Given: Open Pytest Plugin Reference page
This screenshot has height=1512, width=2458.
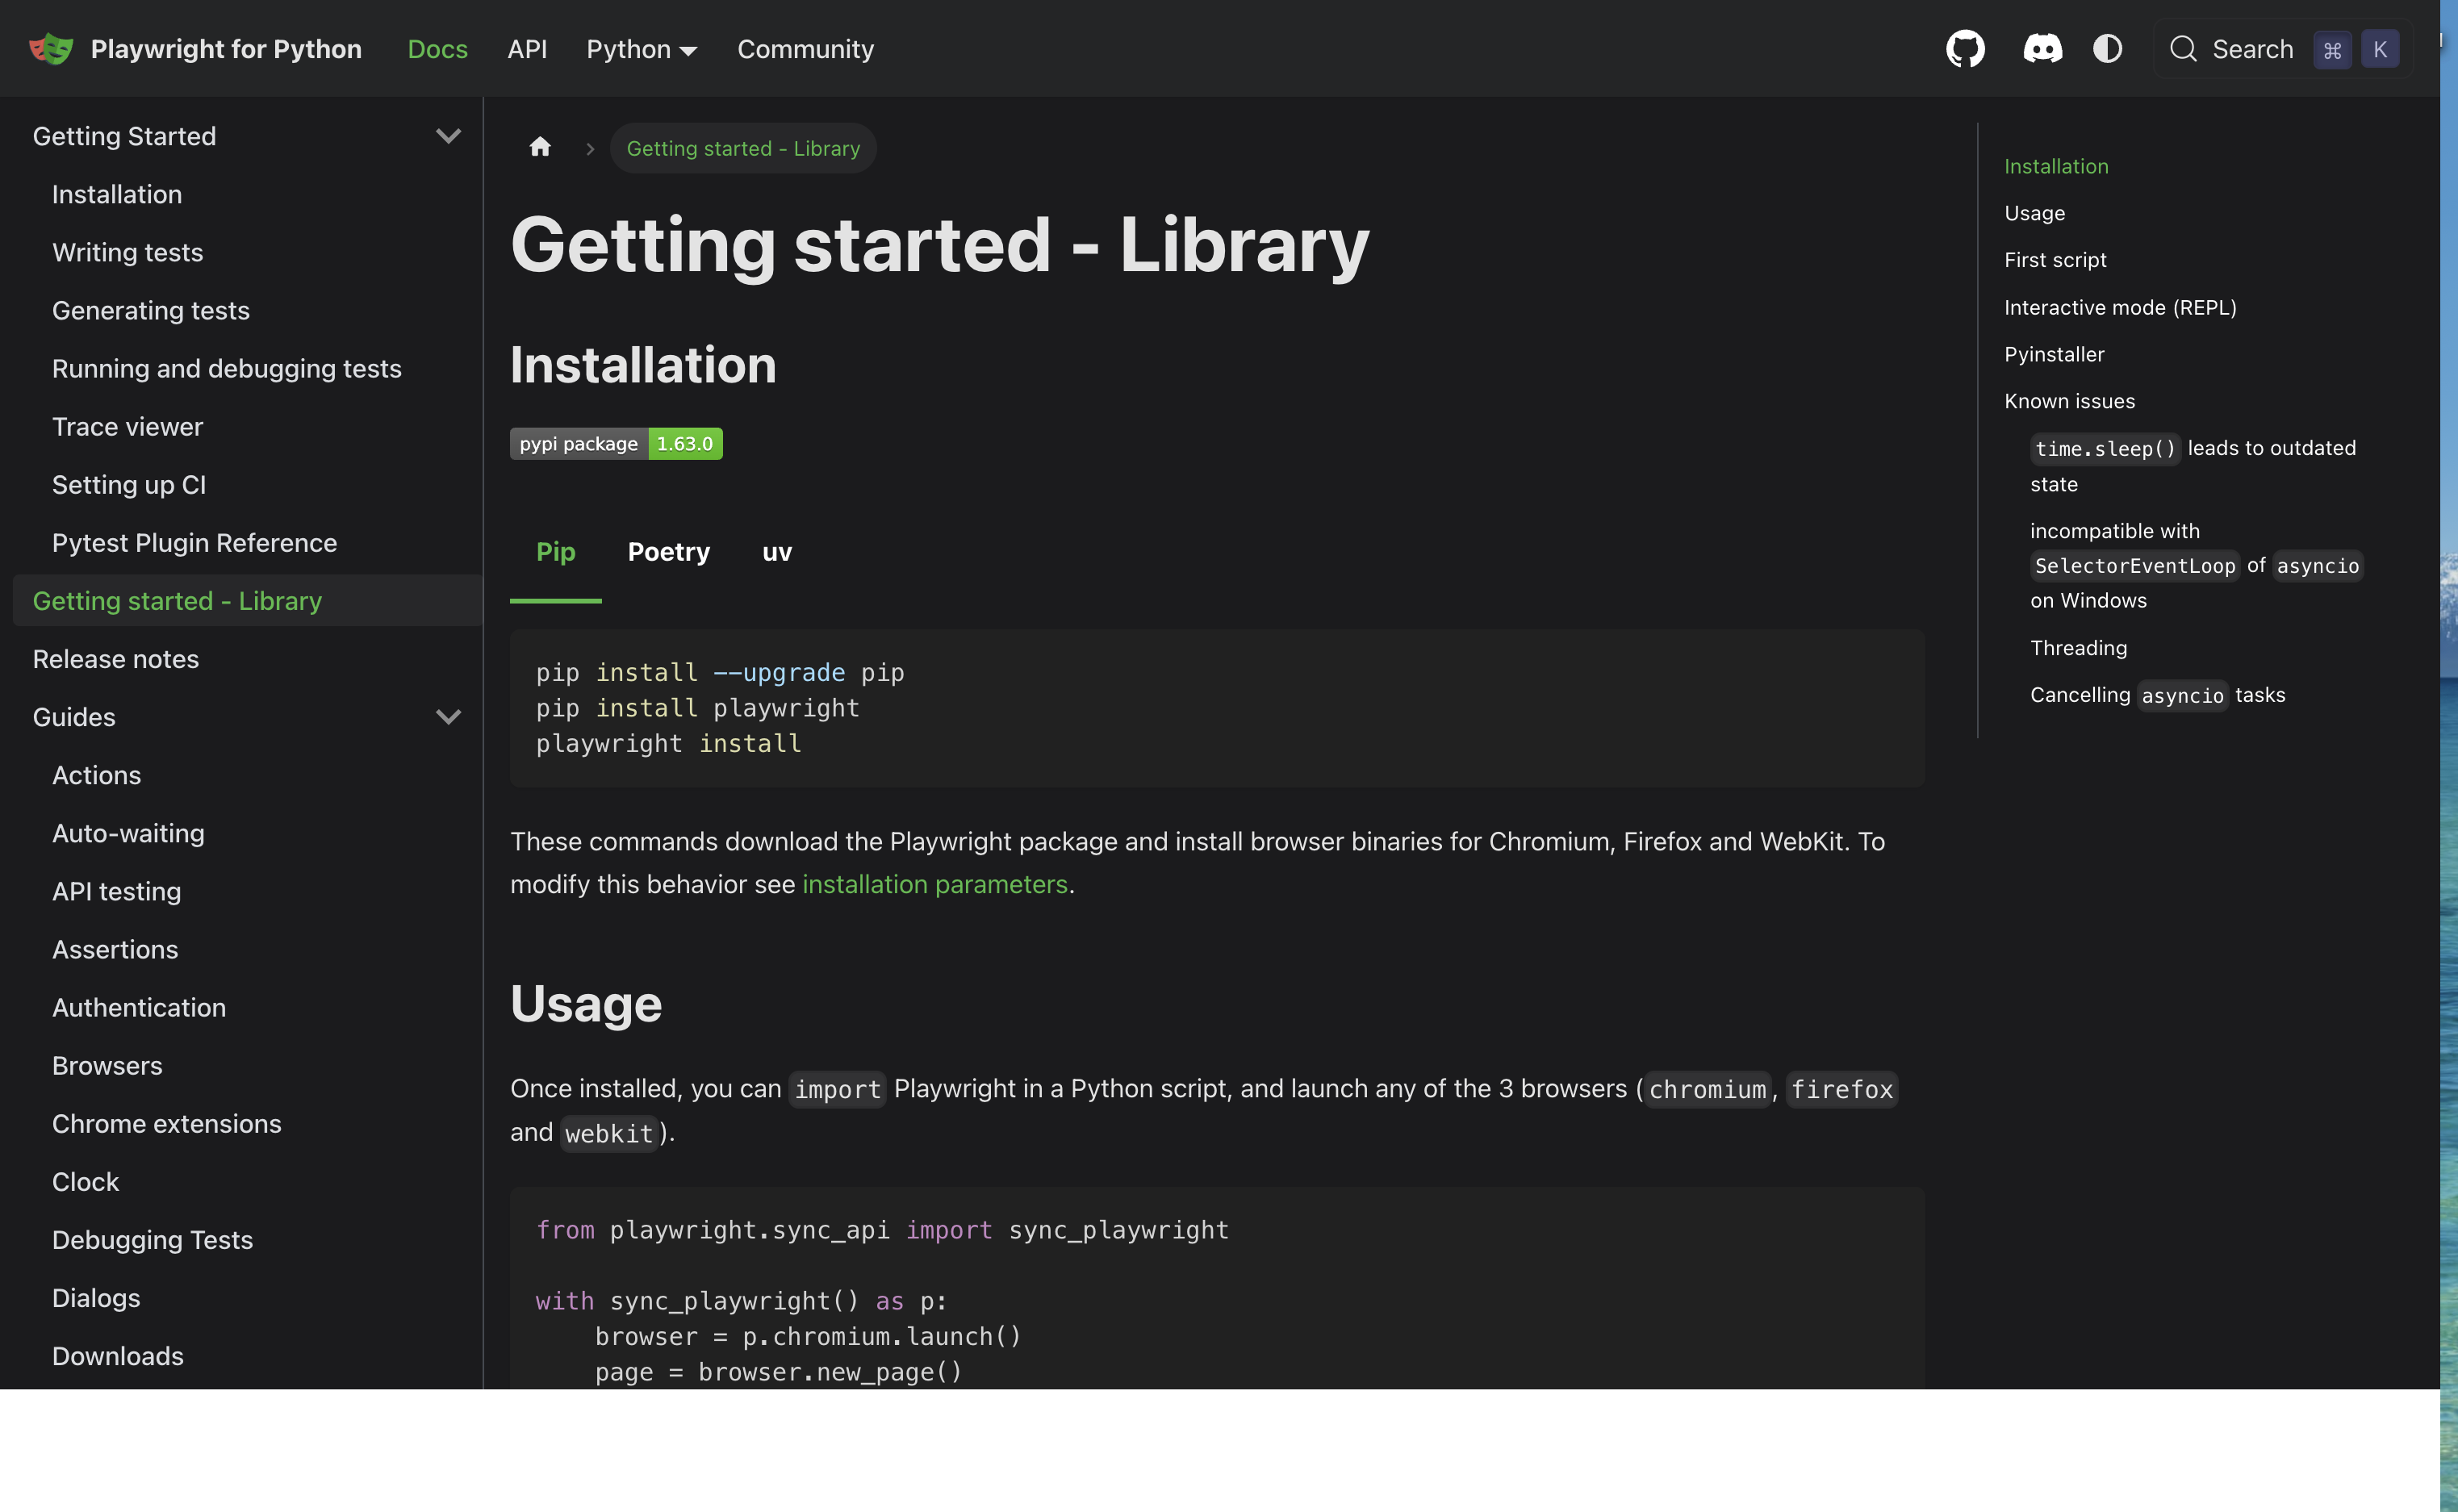Looking at the screenshot, I should pos(195,542).
